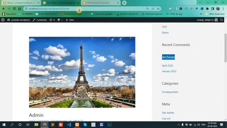227x128 pixels.
Task: Show hidden bookmarks with double chevron
Action: 201,14
